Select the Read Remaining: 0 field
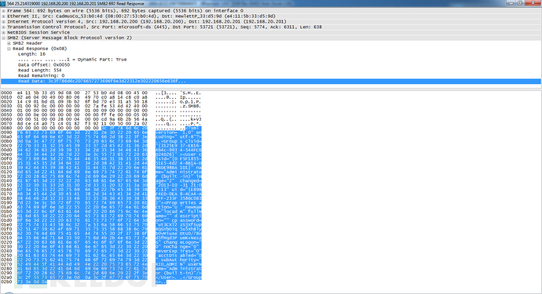 click(x=41, y=75)
